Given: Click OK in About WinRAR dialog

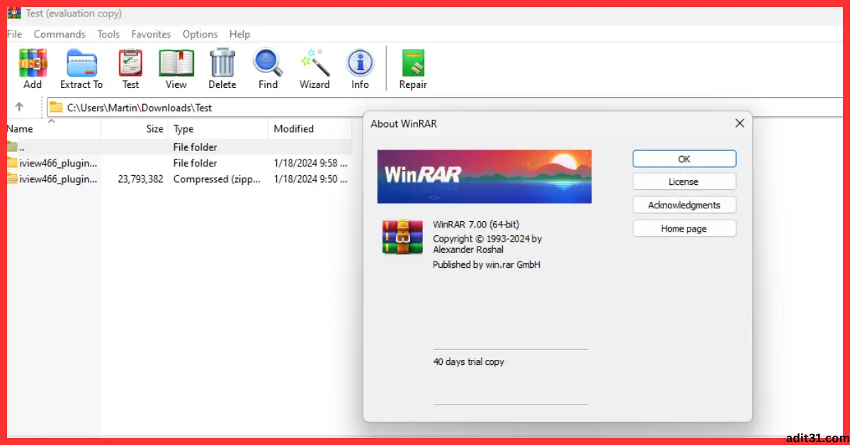Looking at the screenshot, I should tap(684, 159).
